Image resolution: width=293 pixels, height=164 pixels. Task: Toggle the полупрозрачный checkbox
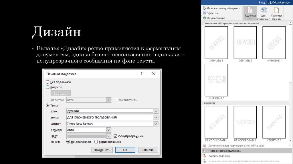point(116,136)
